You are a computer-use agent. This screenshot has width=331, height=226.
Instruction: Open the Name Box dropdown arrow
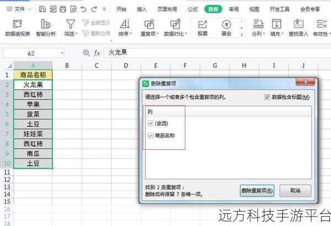coord(62,53)
